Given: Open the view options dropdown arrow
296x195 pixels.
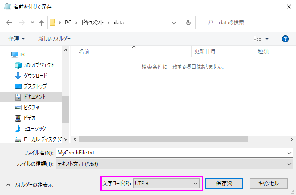Looking at the screenshot, I should click(x=267, y=39).
